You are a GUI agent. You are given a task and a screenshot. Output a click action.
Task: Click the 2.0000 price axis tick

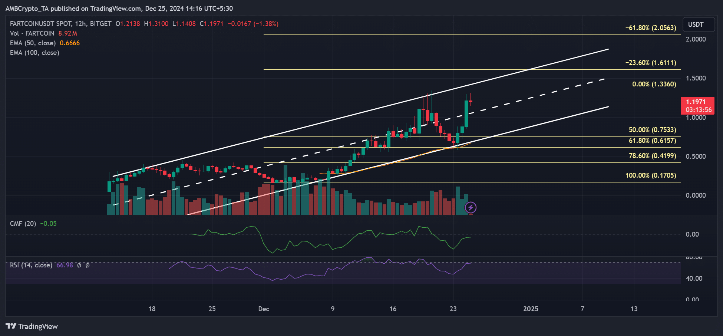(696, 39)
